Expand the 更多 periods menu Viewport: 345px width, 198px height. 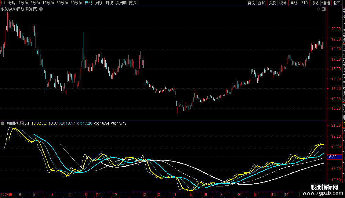134,3
